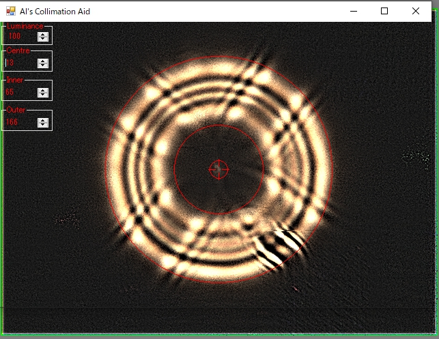Click the Al's Collimation Aid app icon

[11, 11]
